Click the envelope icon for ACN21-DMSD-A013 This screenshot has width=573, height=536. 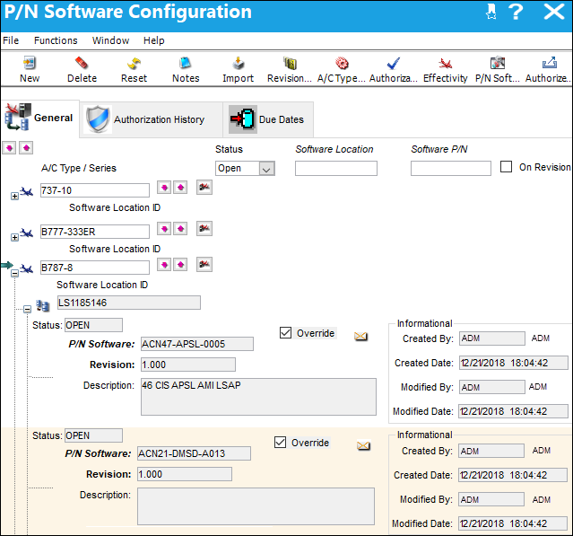pyautogui.click(x=363, y=445)
